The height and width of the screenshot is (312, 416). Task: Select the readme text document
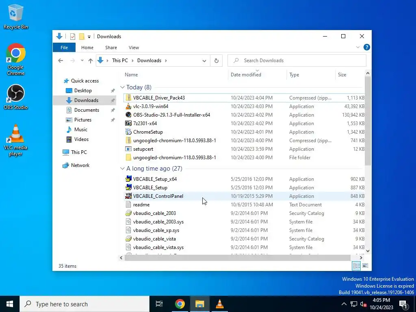[x=244, y=205]
